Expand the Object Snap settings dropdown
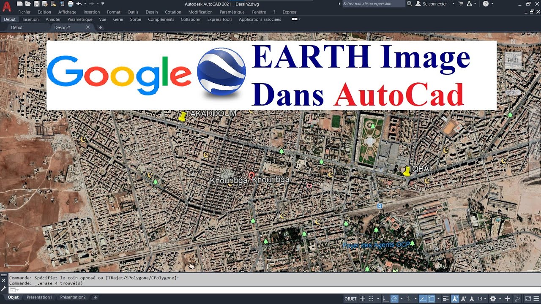The width and height of the screenshot is (541, 304). pyautogui.click(x=438, y=299)
